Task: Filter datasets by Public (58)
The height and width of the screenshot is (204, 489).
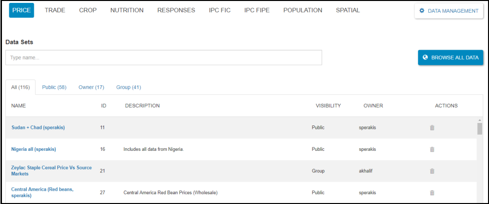Action: click(x=54, y=87)
